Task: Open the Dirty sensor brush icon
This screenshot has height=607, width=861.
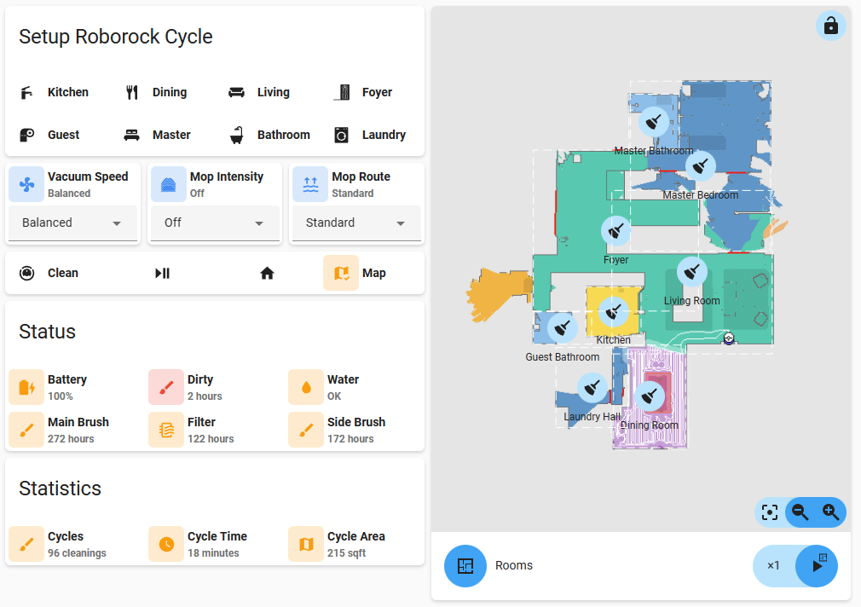Action: [x=166, y=387]
